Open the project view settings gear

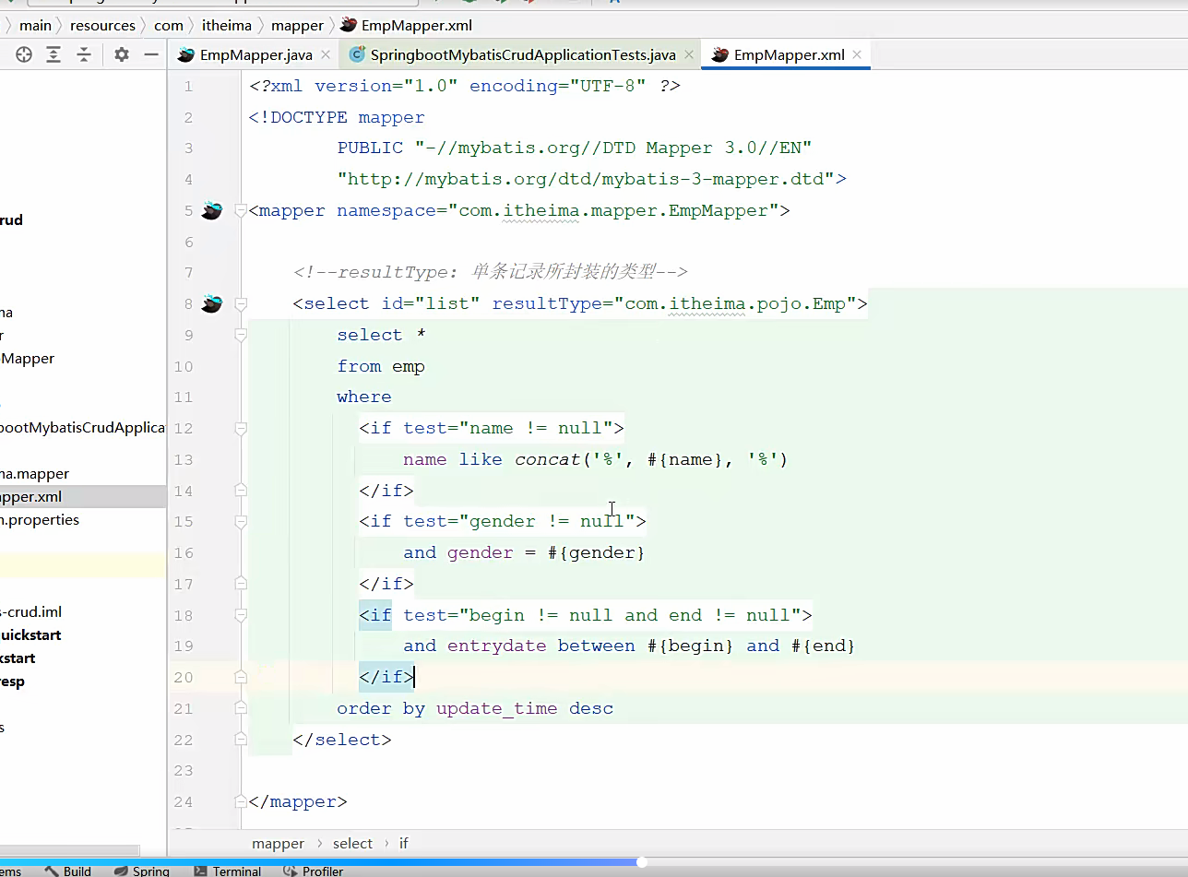[122, 54]
